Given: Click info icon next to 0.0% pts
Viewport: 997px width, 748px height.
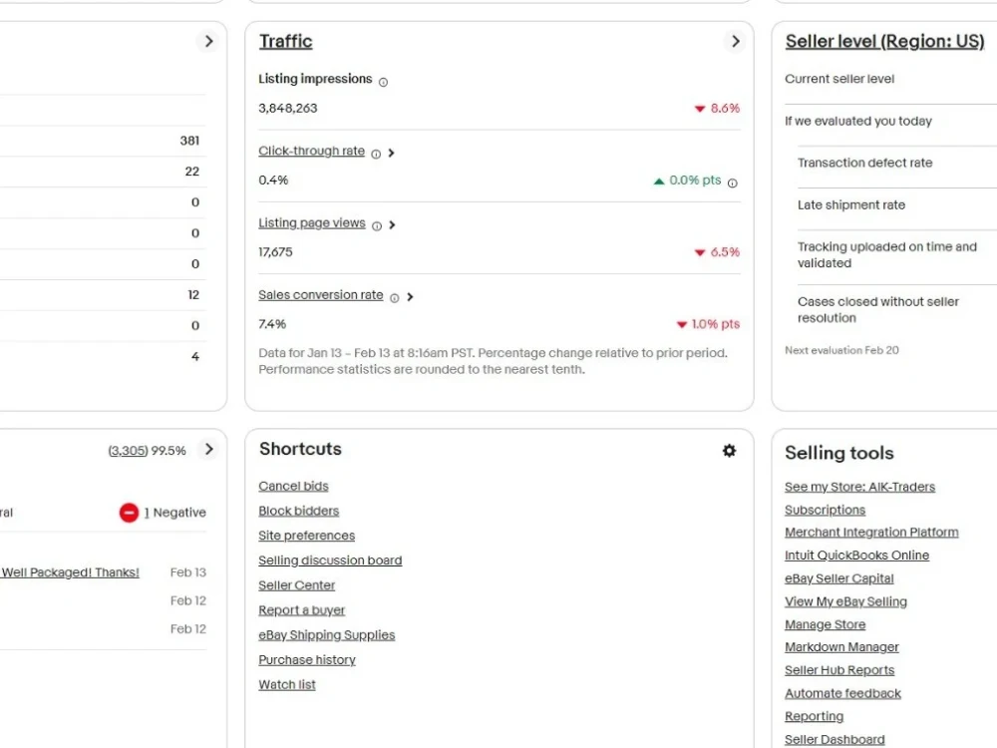Looking at the screenshot, I should pos(733,184).
